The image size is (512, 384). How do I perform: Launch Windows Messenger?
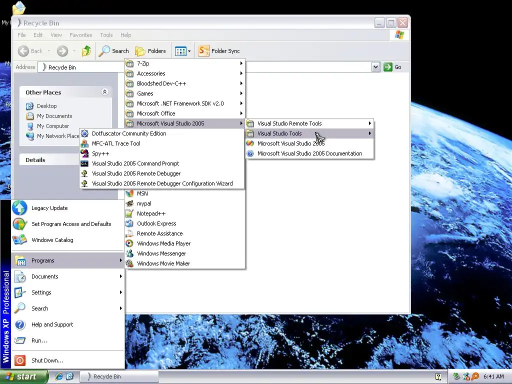click(x=185, y=253)
